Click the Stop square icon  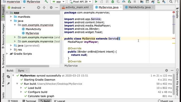coord(135,2)
